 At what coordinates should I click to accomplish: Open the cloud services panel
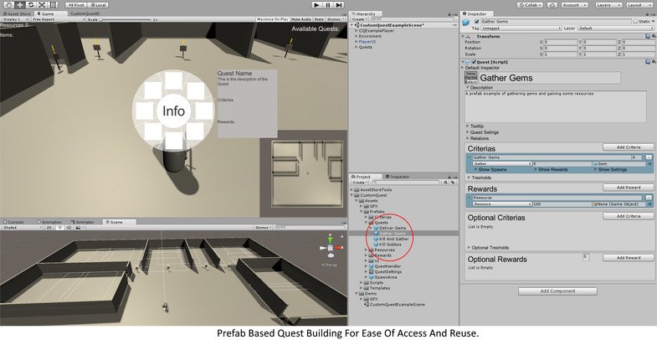pos(552,5)
